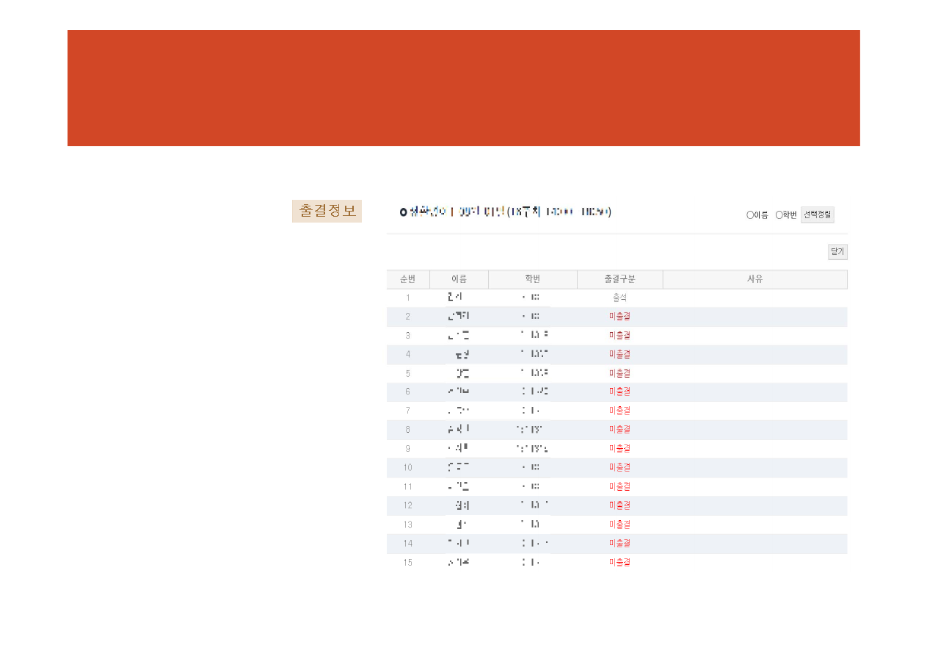Click the 출석 status in row 1
Image resolution: width=927 pixels, height=656 pixels.
(619, 298)
